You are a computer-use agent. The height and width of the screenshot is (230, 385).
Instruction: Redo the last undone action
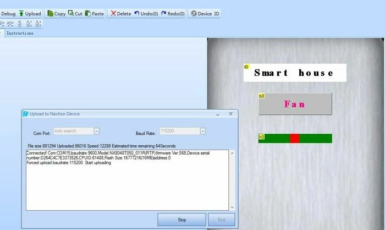[x=173, y=13]
